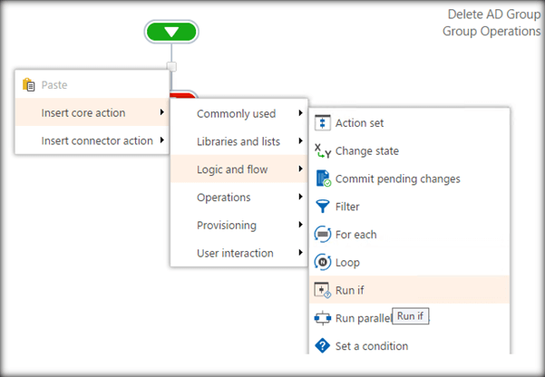Click the green workflow start node
The height and width of the screenshot is (377, 545).
pyautogui.click(x=171, y=32)
